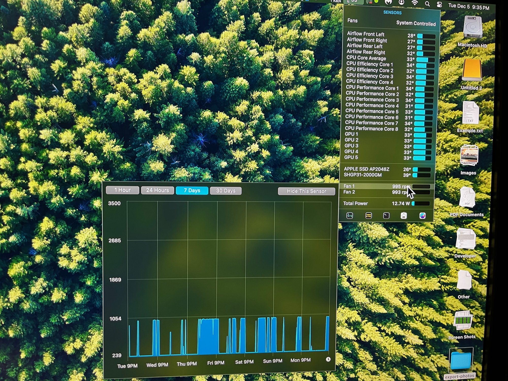Open Control Center from menu bar
This screenshot has height=381, width=508.
pos(439,5)
